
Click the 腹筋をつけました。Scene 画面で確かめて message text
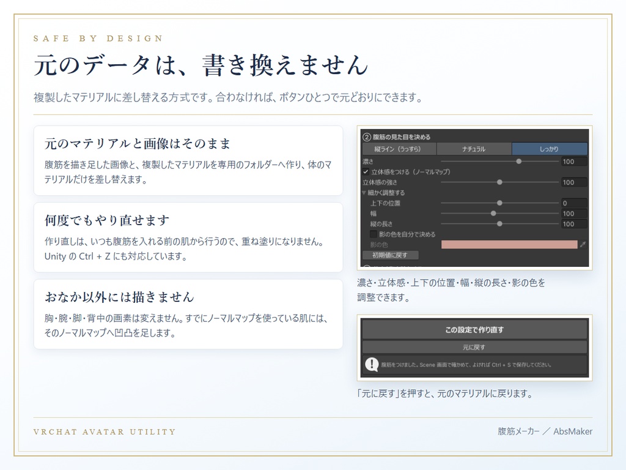point(466,365)
